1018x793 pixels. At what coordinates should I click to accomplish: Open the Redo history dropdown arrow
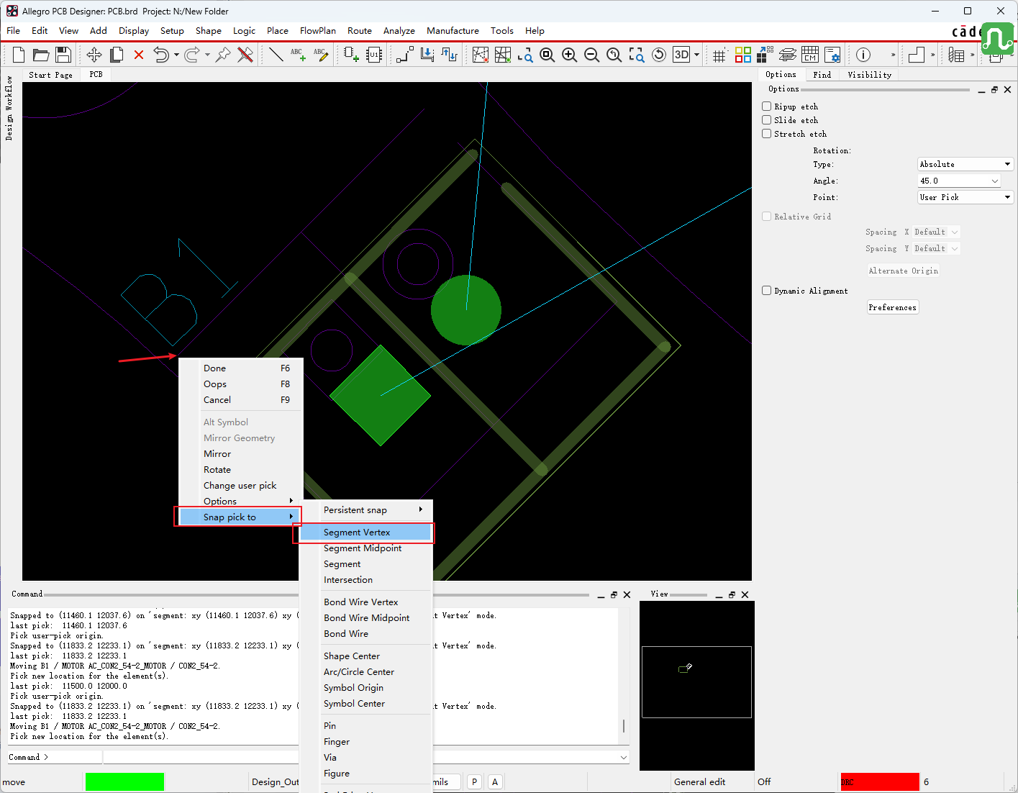(x=207, y=55)
